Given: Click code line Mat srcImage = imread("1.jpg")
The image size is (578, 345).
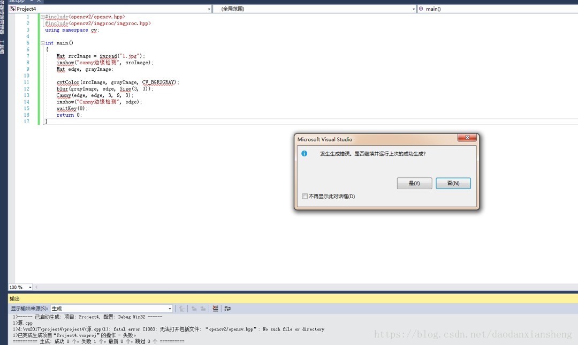Looking at the screenshot, I should pyautogui.click(x=100, y=56).
